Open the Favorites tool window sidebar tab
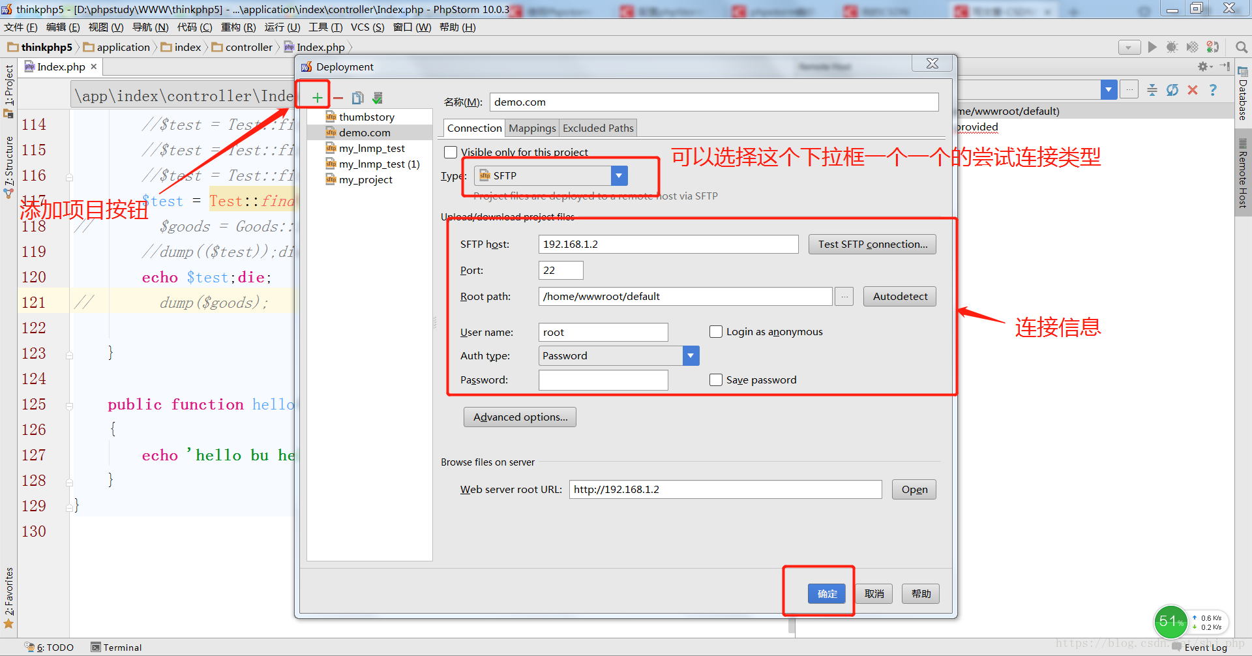Image resolution: width=1252 pixels, height=656 pixels. pos(8,597)
